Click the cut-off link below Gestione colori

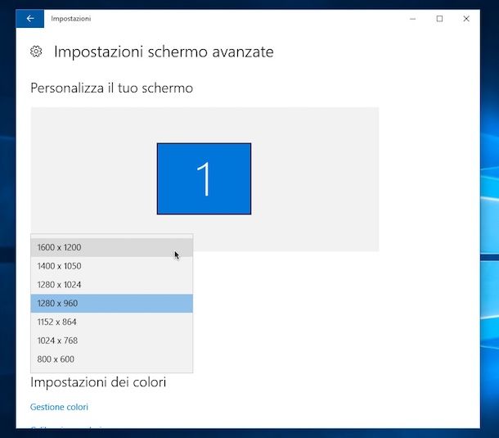click(x=67, y=427)
